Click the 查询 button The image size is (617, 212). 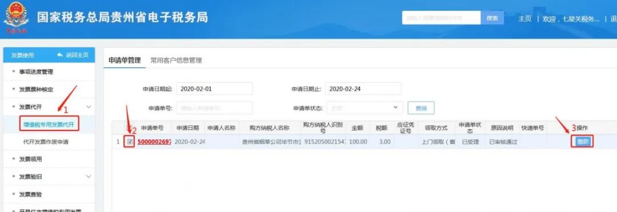421,108
